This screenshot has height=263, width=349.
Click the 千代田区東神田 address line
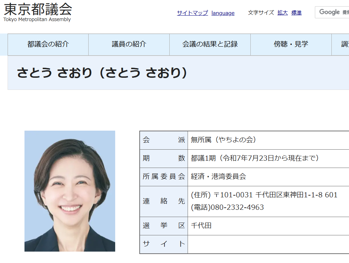pos(264,195)
